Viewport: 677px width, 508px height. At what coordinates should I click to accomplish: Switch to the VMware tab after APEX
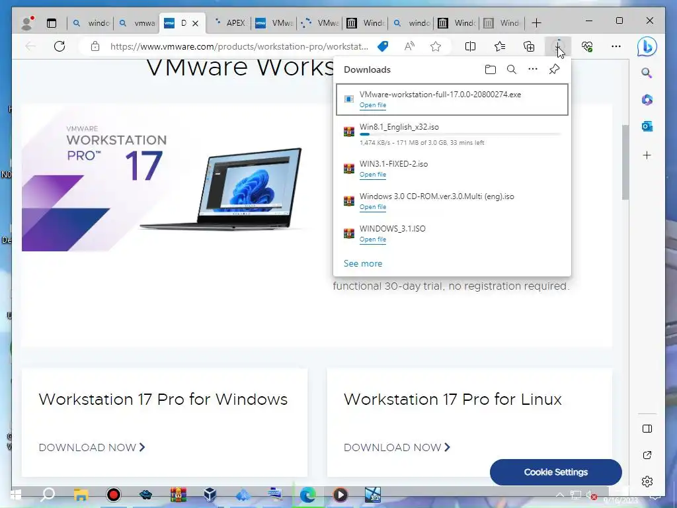[274, 23]
